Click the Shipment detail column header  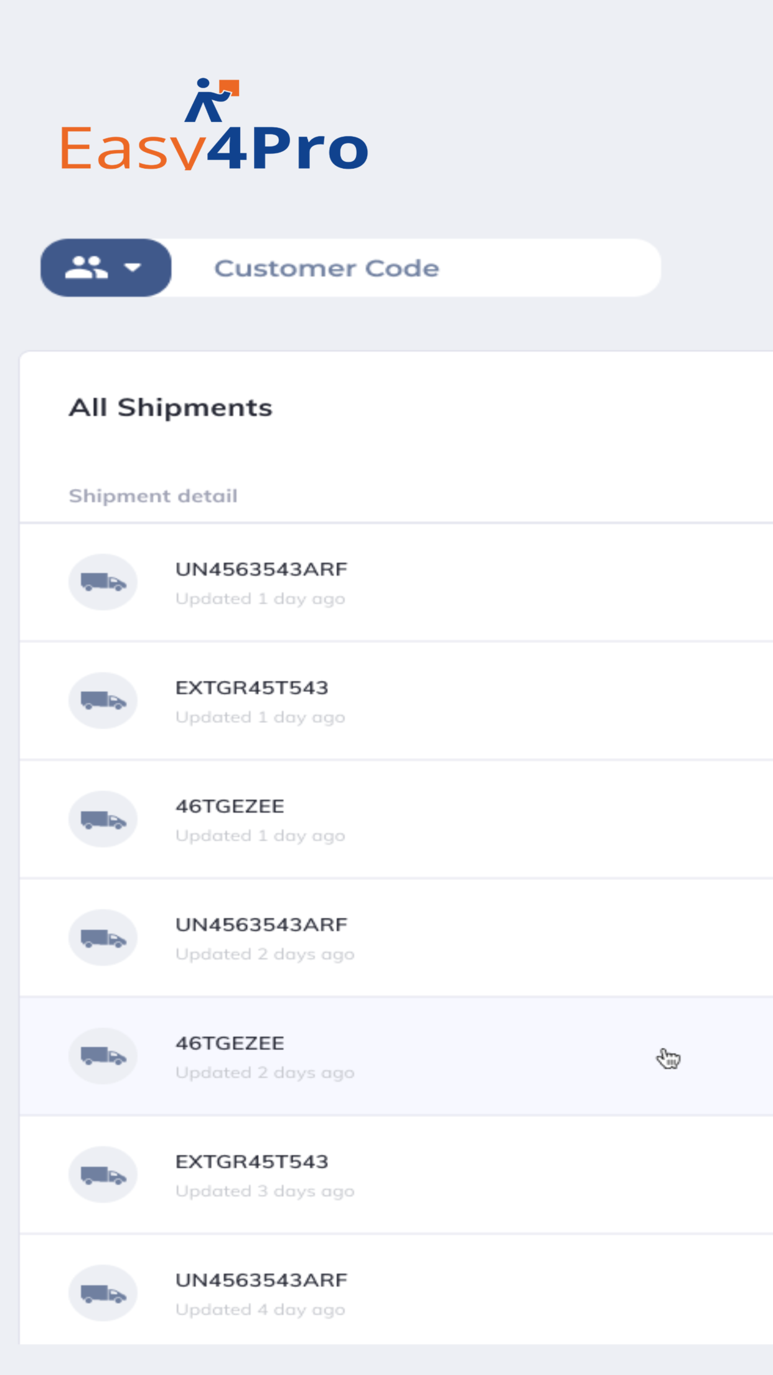(x=153, y=496)
